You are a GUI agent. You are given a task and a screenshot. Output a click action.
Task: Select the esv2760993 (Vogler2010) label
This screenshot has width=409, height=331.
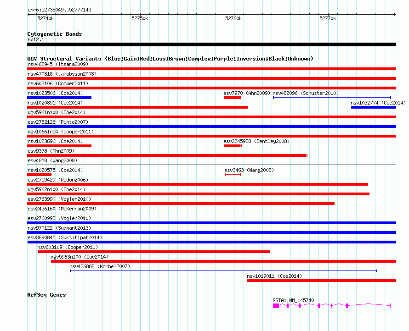point(59,218)
